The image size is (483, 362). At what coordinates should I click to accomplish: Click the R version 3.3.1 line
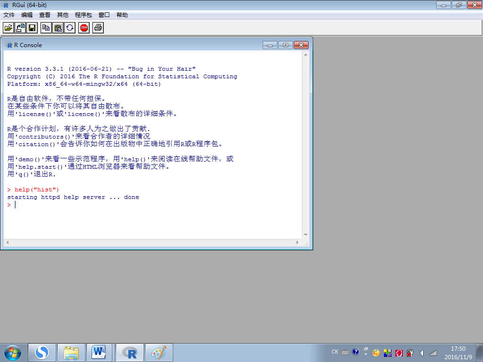[101, 69]
